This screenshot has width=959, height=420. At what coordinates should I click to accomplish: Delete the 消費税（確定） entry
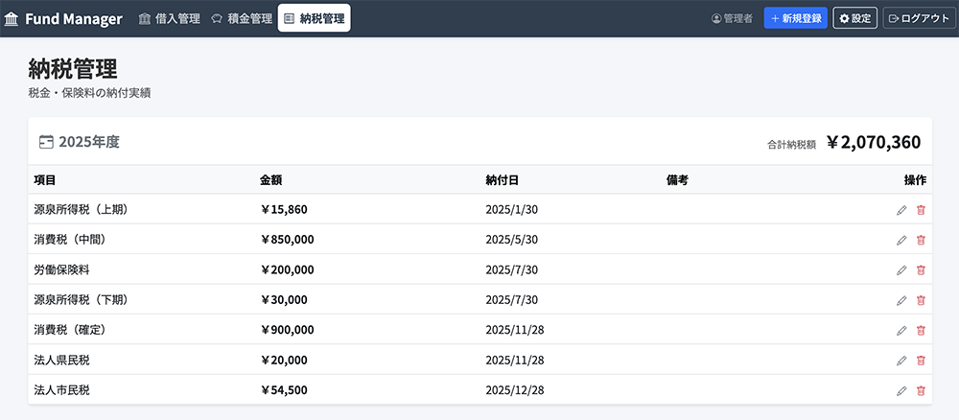(x=921, y=331)
